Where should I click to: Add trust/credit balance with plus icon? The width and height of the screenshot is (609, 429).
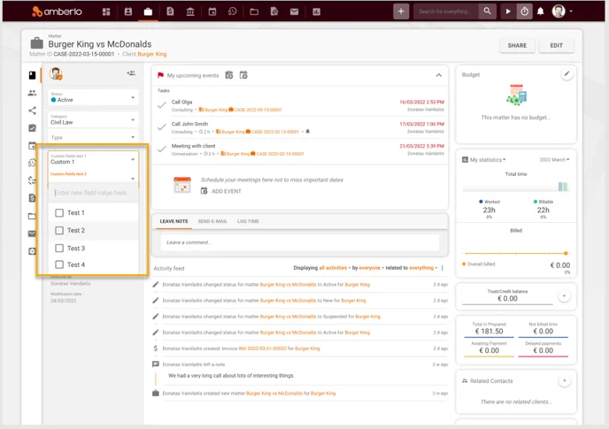(564, 295)
